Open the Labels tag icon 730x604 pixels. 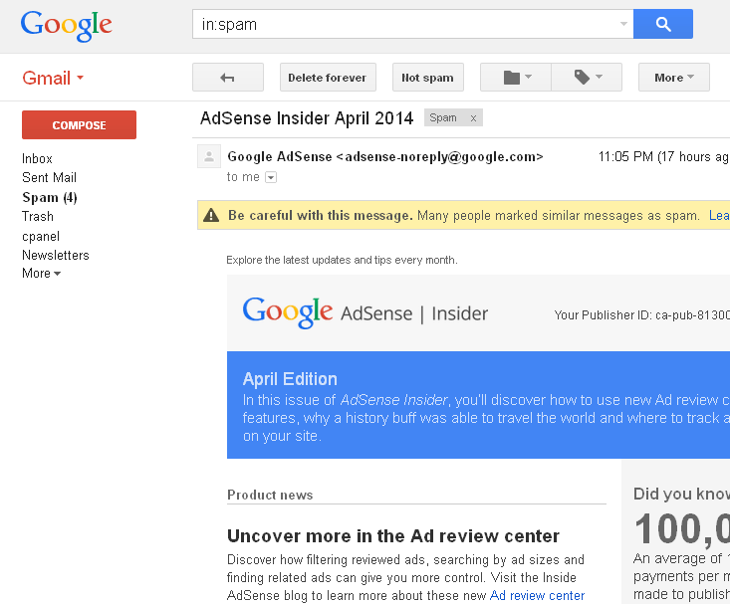[587, 78]
